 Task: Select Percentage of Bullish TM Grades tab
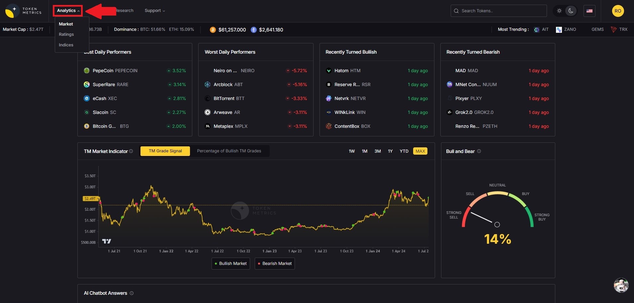click(229, 151)
